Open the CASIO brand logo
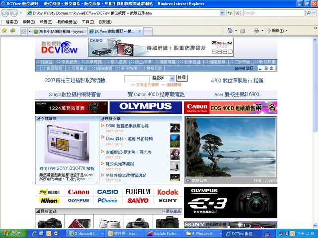 coord(108,192)
